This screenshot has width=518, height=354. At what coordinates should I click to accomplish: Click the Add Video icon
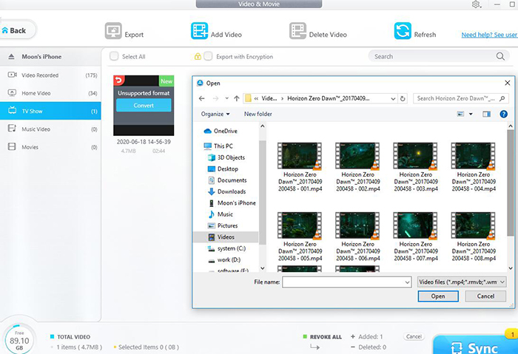(200, 32)
